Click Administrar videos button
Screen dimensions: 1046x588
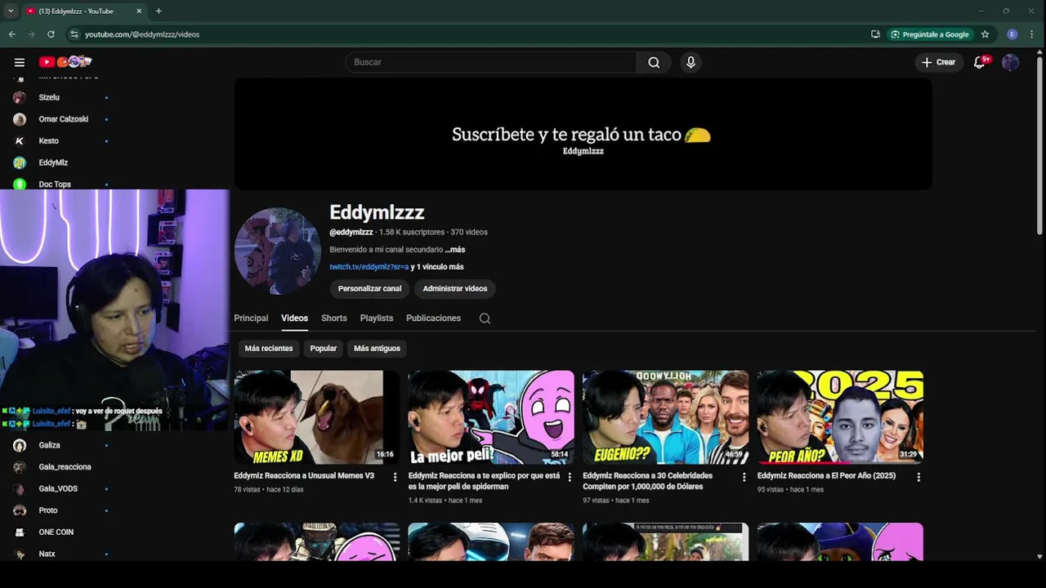(x=455, y=288)
